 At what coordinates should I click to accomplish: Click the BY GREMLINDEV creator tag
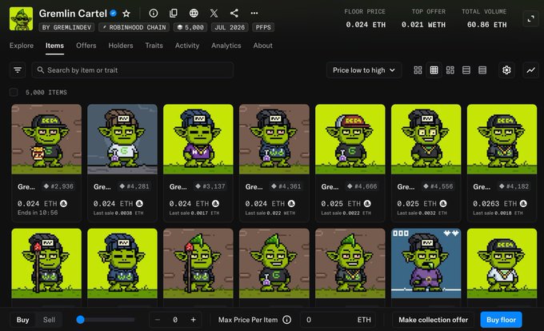click(x=66, y=27)
